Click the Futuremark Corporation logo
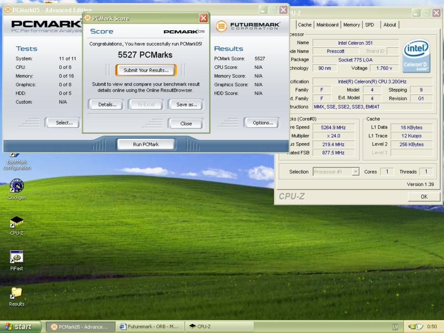This screenshot has width=444, height=333. pyautogui.click(x=248, y=26)
